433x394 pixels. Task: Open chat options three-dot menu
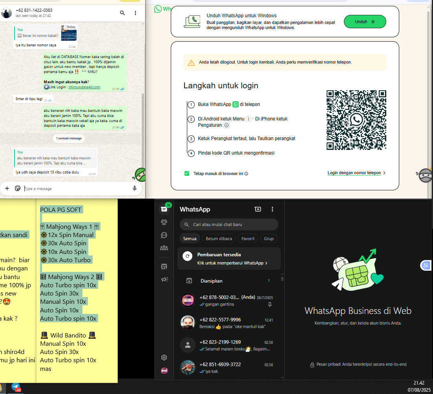click(x=135, y=13)
